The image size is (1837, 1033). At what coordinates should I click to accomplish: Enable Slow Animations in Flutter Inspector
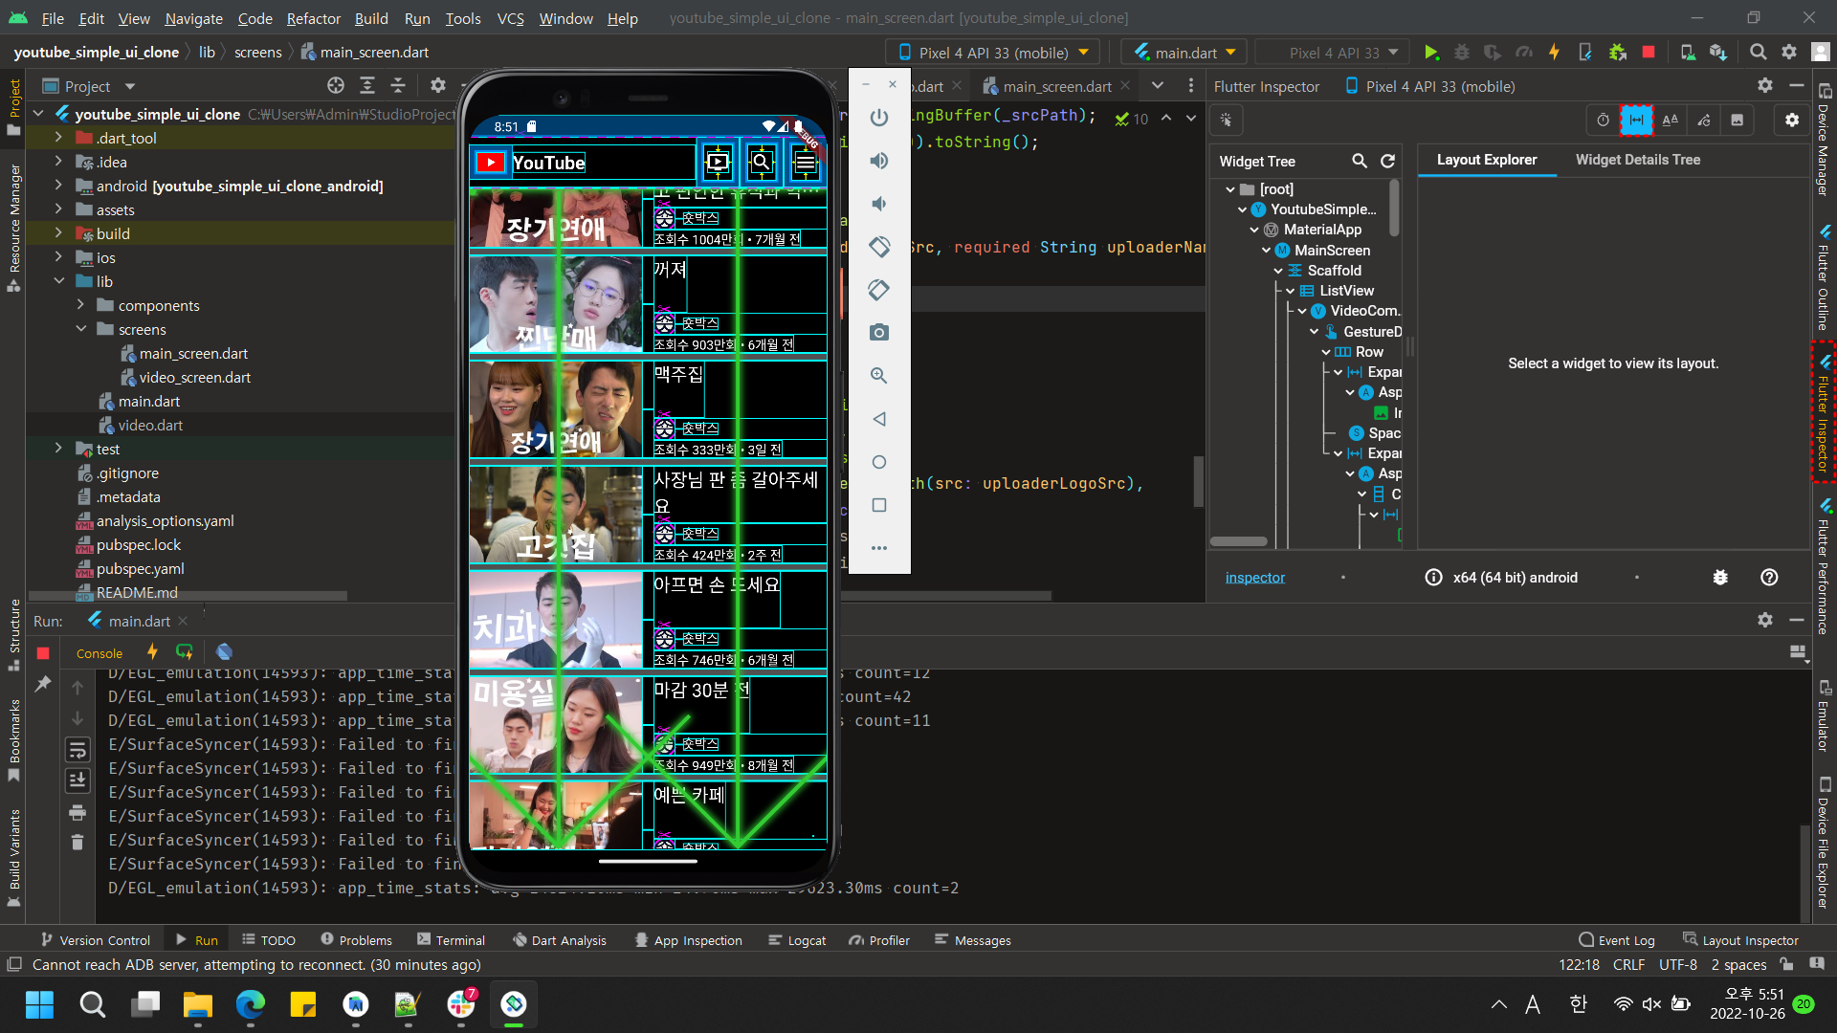coord(1603,120)
